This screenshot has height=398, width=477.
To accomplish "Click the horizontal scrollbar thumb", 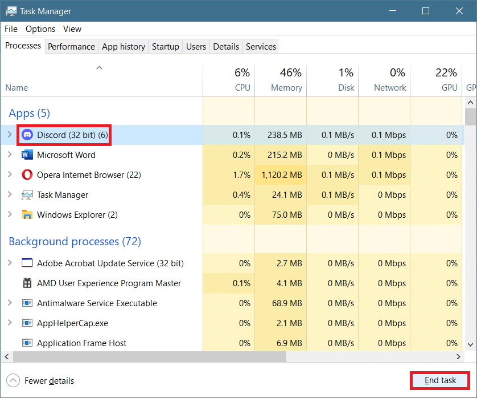I will pyautogui.click(x=149, y=356).
